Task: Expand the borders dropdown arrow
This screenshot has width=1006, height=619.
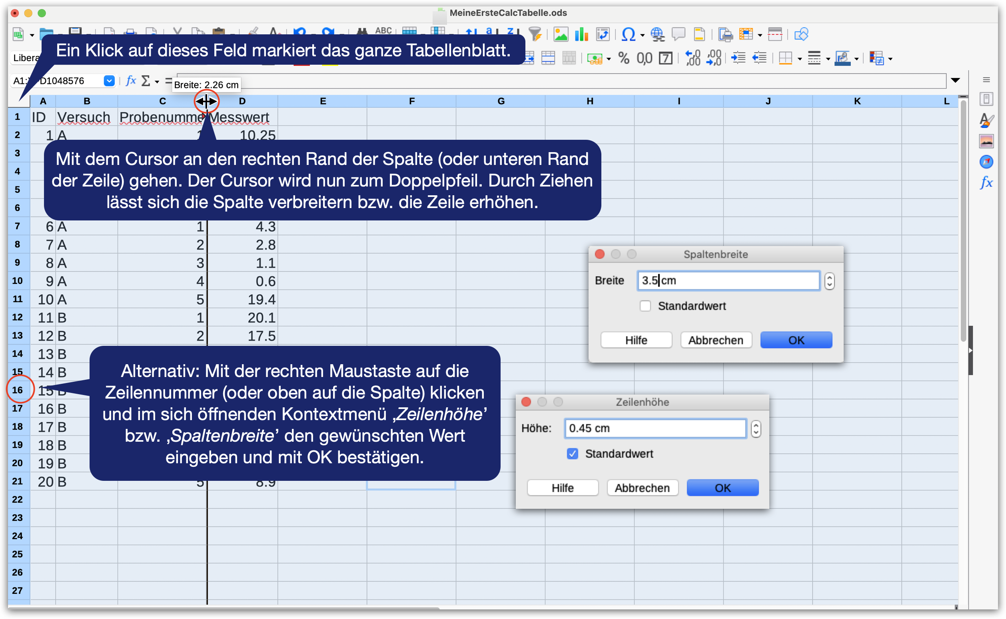Action: (800, 59)
